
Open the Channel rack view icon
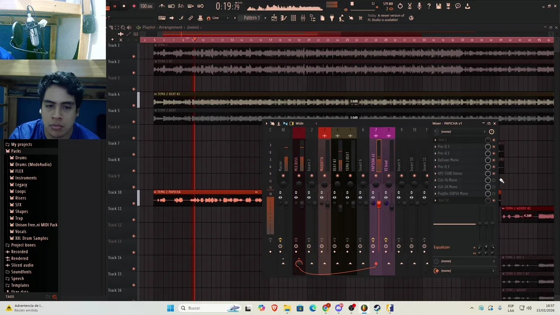pyautogui.click(x=293, y=18)
